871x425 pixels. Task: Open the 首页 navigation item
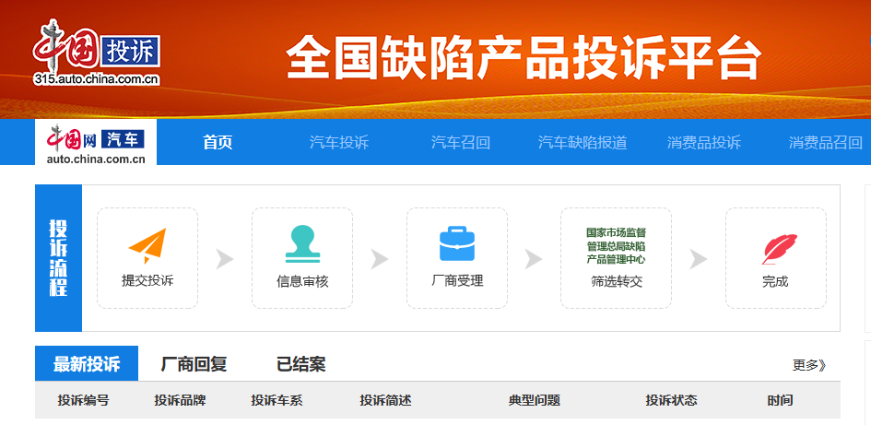click(218, 143)
